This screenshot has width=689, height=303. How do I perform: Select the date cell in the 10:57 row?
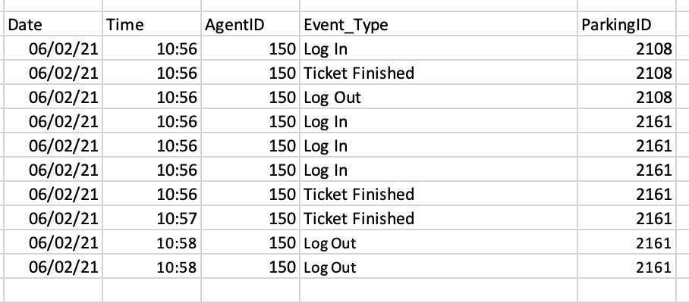tap(53, 218)
